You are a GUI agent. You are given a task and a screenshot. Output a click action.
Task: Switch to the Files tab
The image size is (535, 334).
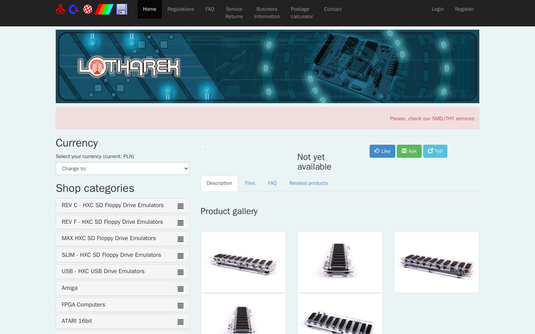pos(250,183)
